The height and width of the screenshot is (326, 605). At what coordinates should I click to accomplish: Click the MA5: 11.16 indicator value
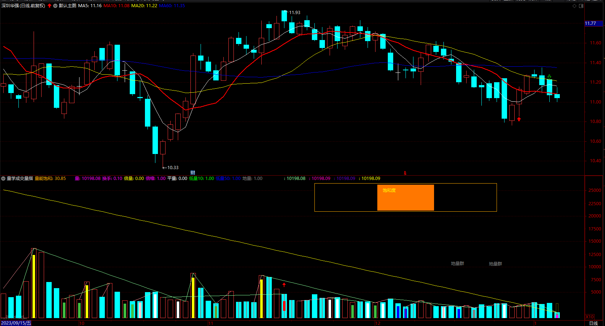(x=90, y=6)
